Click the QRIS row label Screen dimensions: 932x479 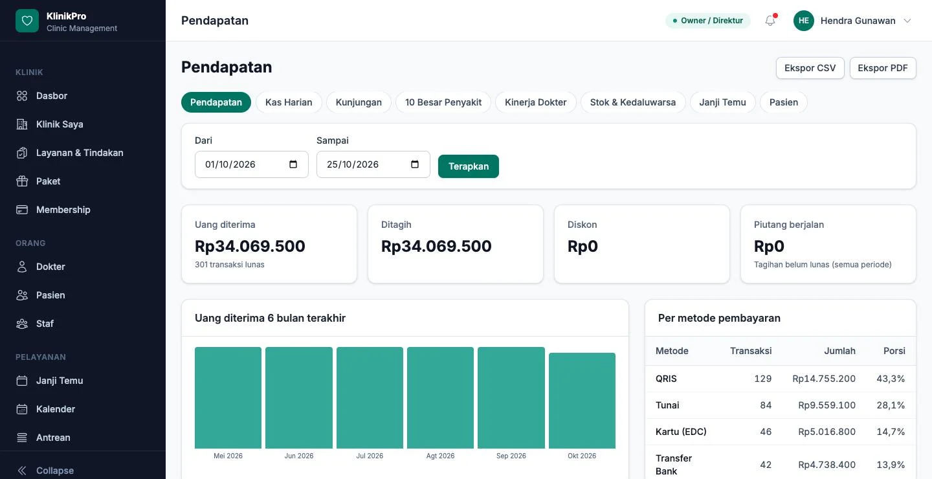coord(666,379)
